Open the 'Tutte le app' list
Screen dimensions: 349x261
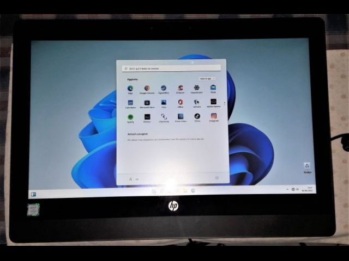tap(207, 78)
